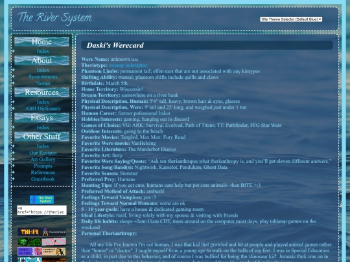Click the text 'Preferred Method of Attack: ambush!'
Screen dimensions: 350x262
coord(122,191)
